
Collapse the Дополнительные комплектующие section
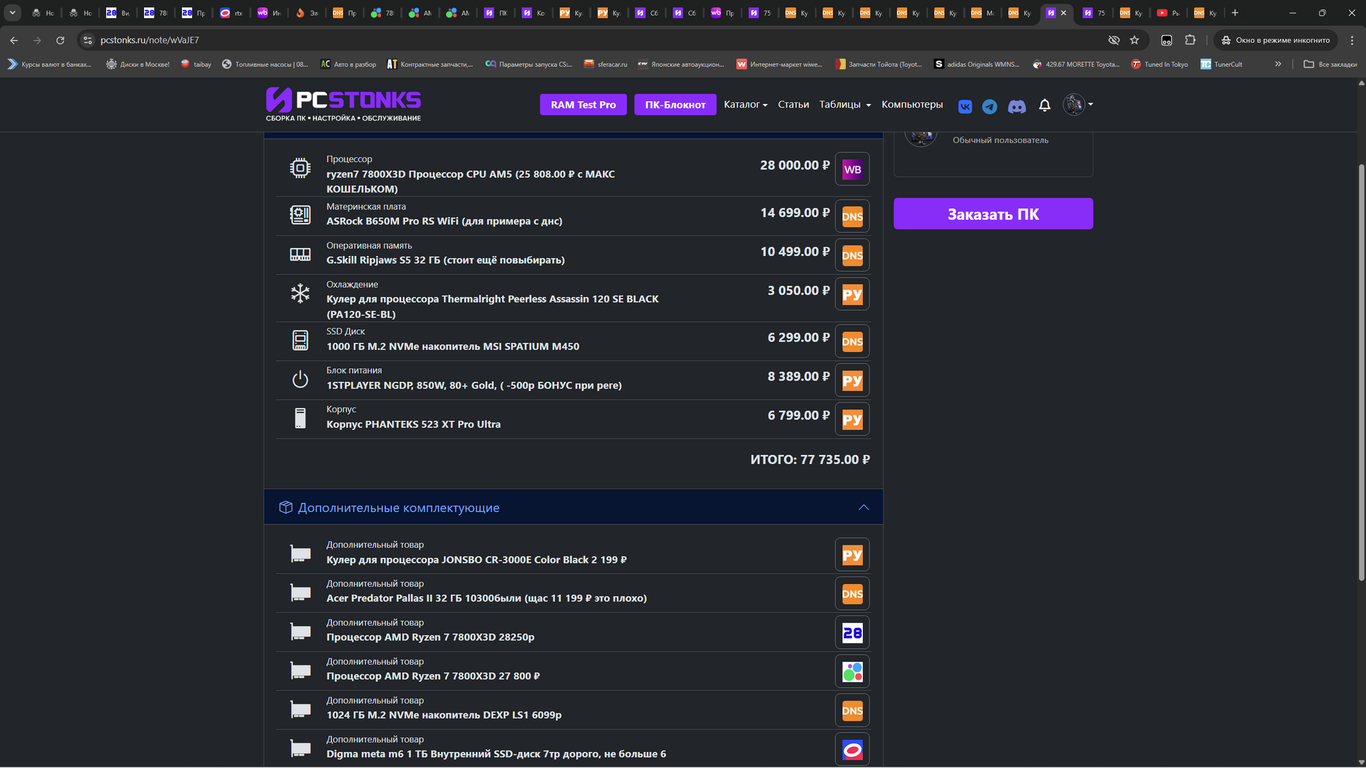click(863, 507)
